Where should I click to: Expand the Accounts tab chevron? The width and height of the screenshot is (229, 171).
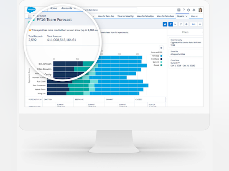click(x=75, y=8)
